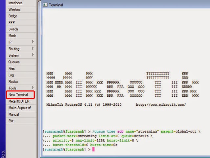The width and height of the screenshot is (210, 158).
Task: Click Exit in the sidebar
Action: (x=21, y=121)
